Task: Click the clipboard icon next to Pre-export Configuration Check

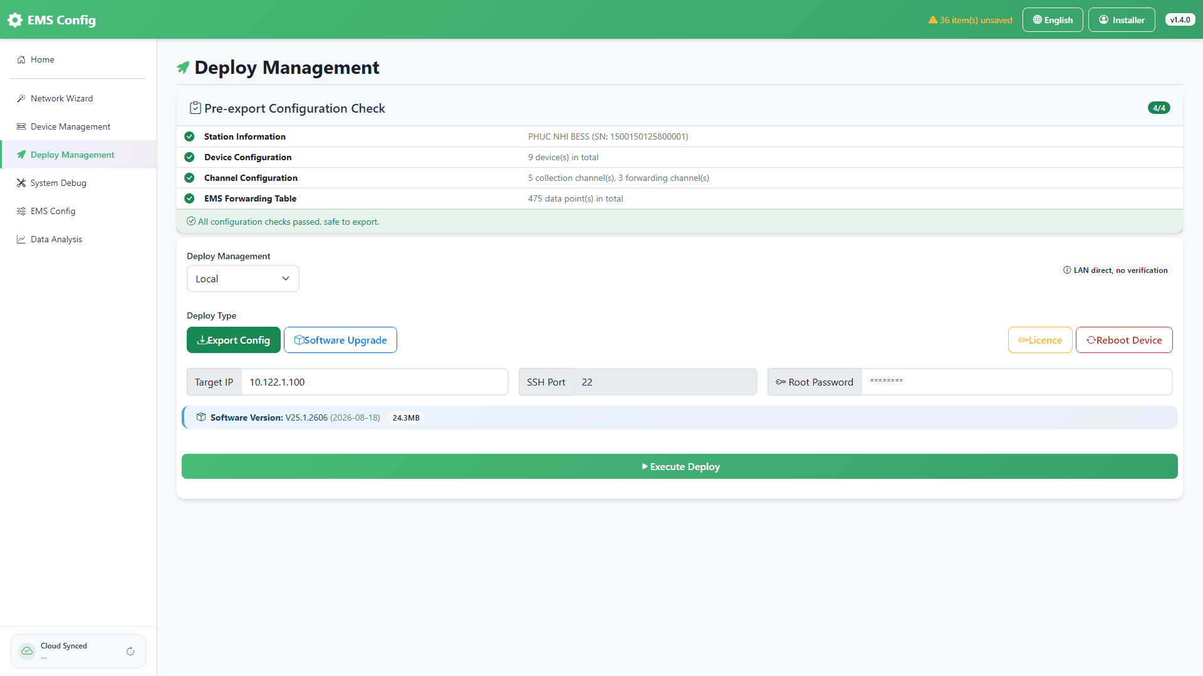Action: point(195,108)
